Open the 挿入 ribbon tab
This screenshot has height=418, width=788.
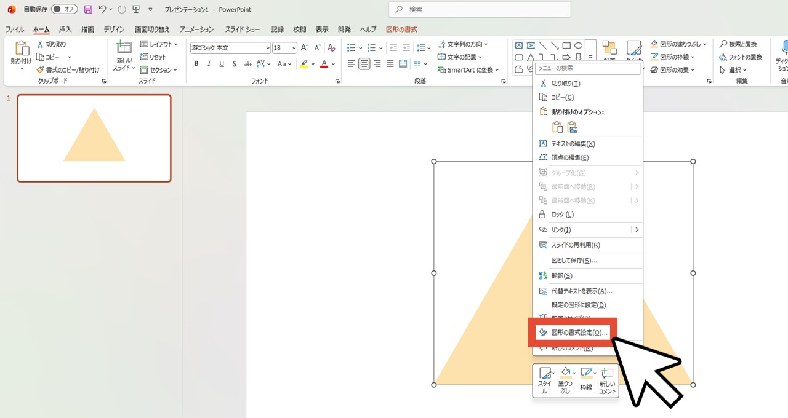65,30
